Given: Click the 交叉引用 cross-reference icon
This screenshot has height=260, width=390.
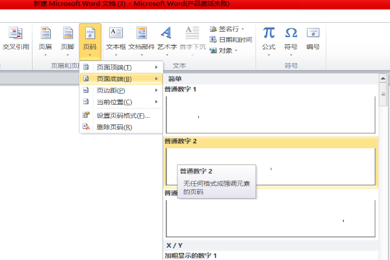Looking at the screenshot, I should click(x=16, y=33).
